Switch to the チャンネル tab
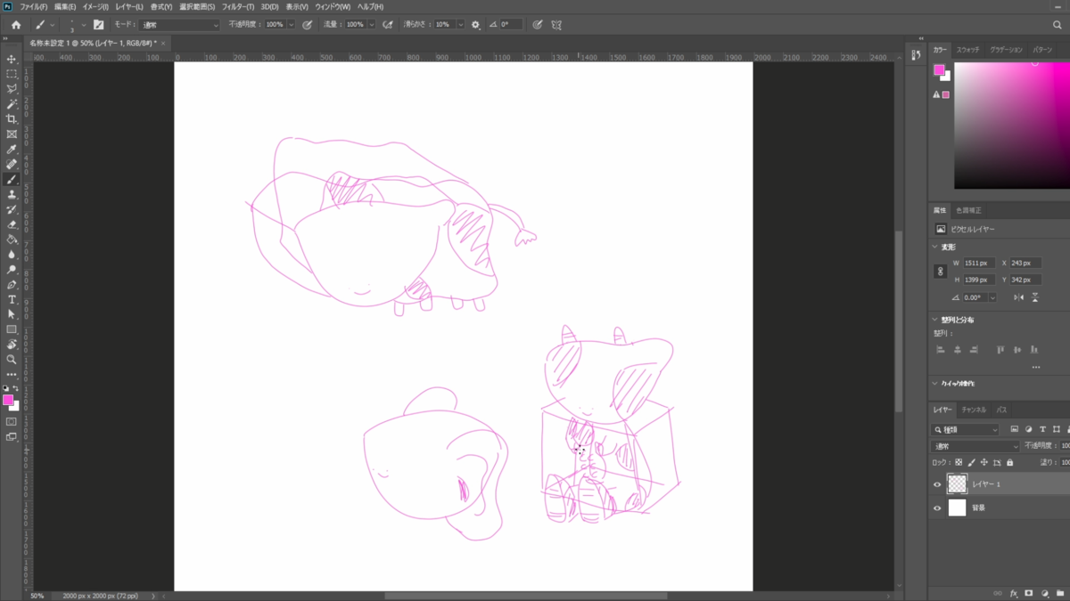Viewport: 1070px width, 601px height. click(974, 410)
